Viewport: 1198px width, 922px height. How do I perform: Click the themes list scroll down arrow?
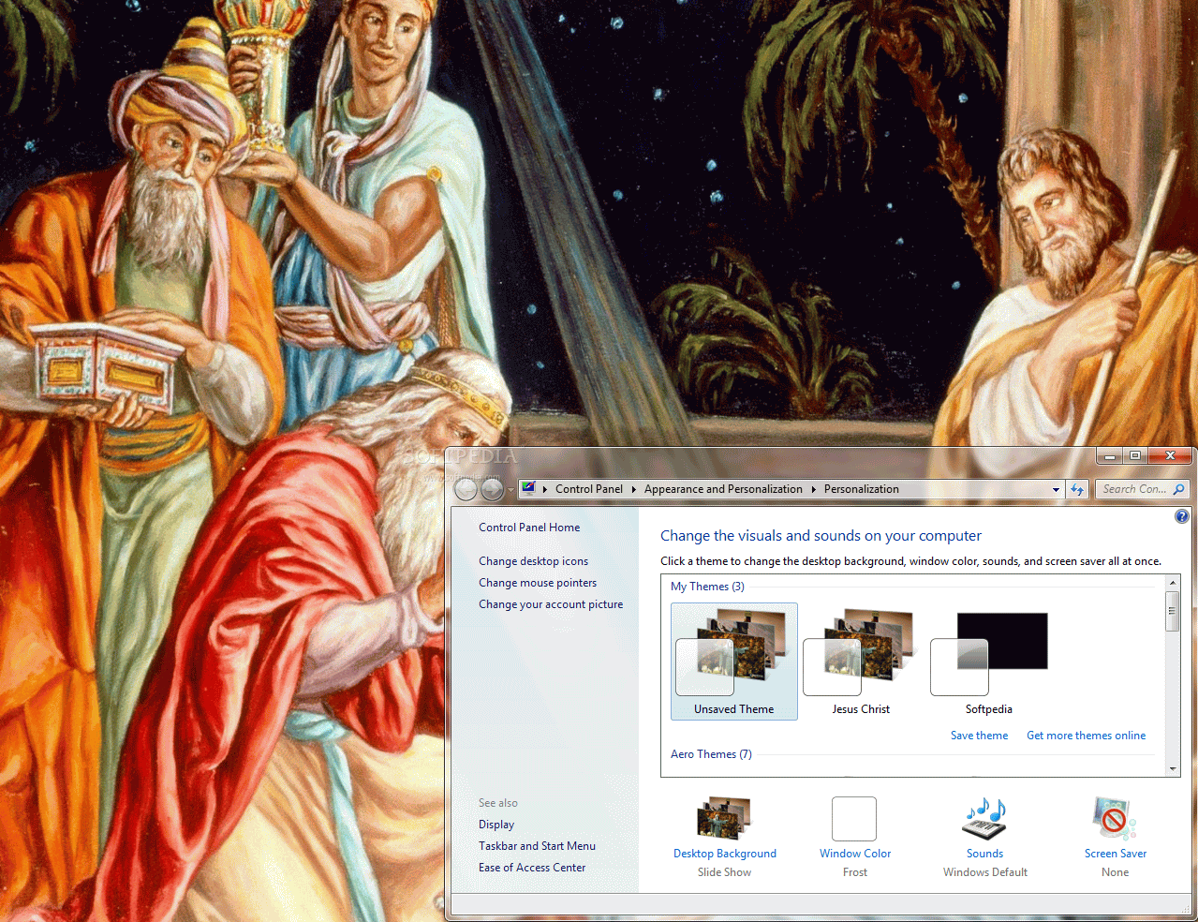coord(1172,769)
